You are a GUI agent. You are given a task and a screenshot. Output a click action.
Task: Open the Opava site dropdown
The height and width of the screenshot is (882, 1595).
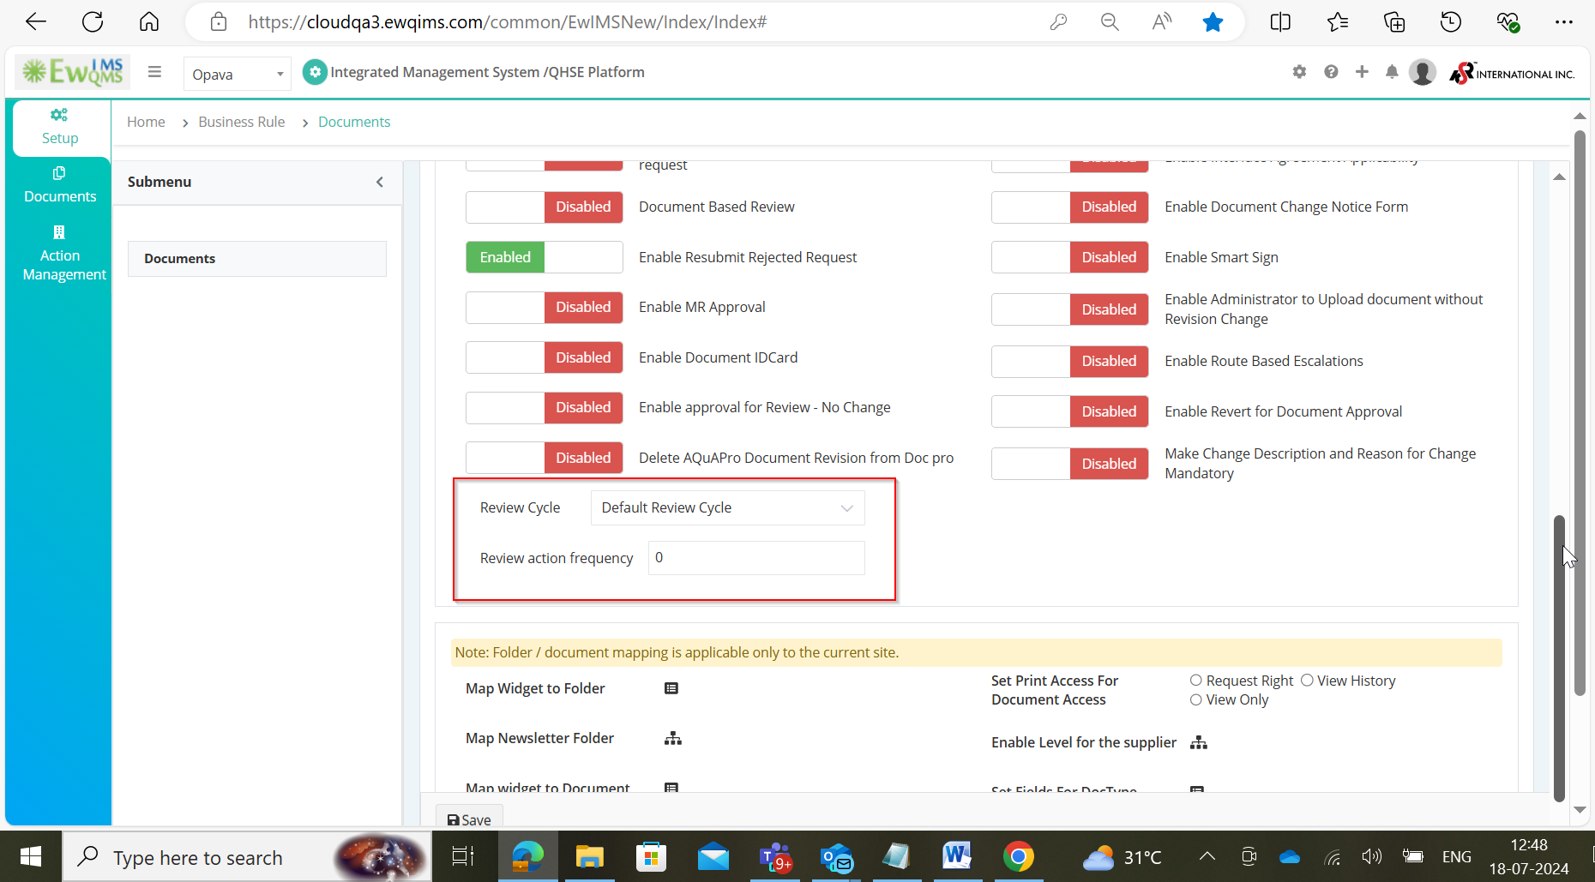238,74
